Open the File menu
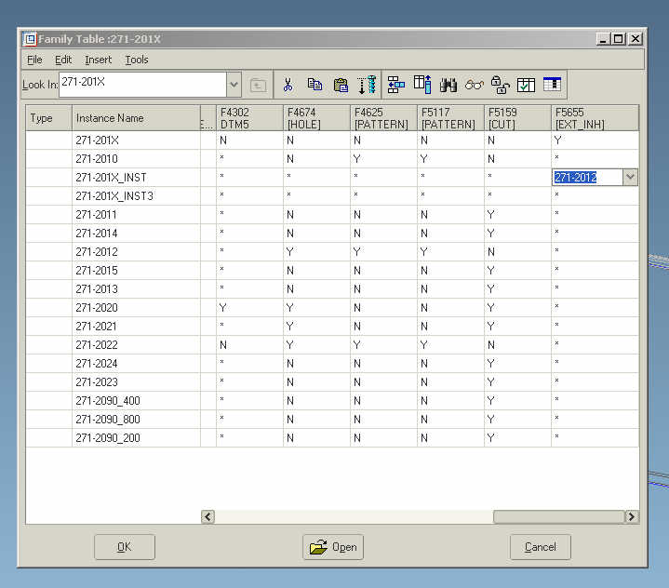 click(34, 60)
